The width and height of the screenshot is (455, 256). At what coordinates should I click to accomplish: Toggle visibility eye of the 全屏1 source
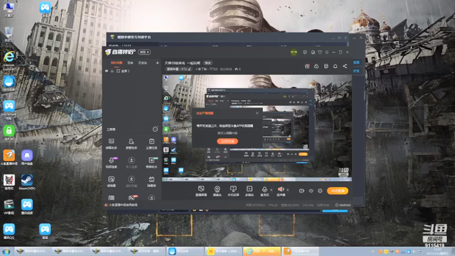pos(106,71)
